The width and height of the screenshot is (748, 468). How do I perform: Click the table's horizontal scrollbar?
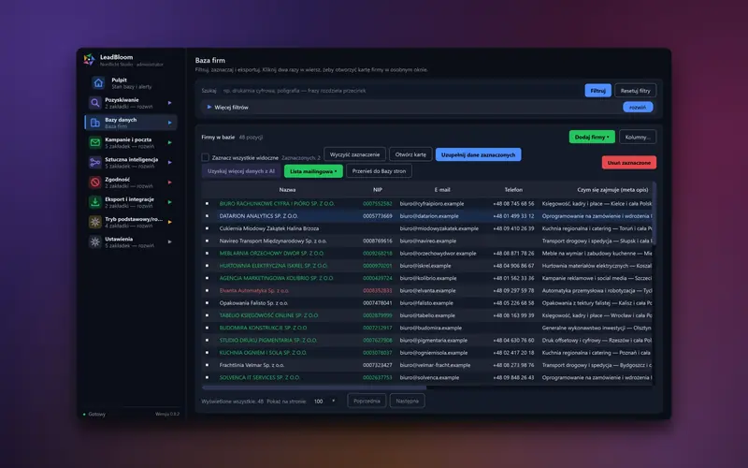point(314,388)
